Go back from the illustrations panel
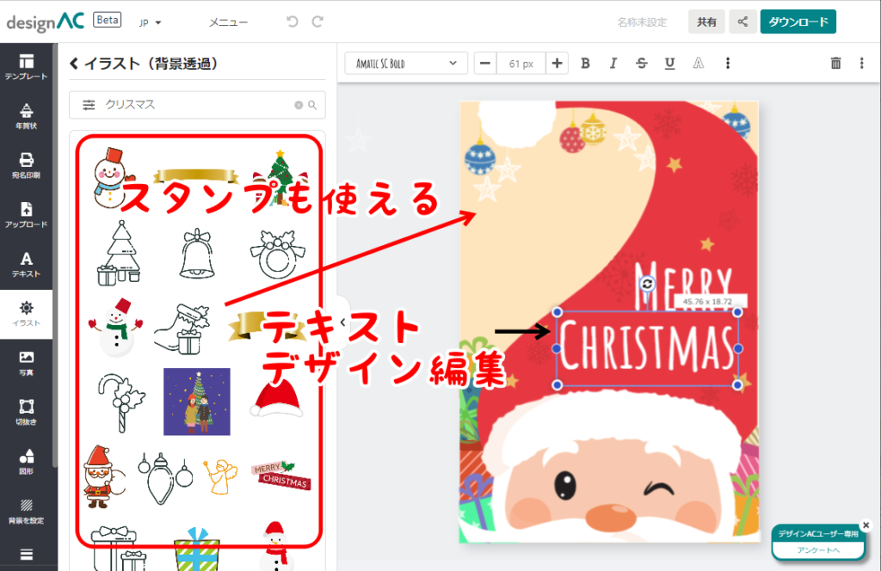 [x=74, y=63]
